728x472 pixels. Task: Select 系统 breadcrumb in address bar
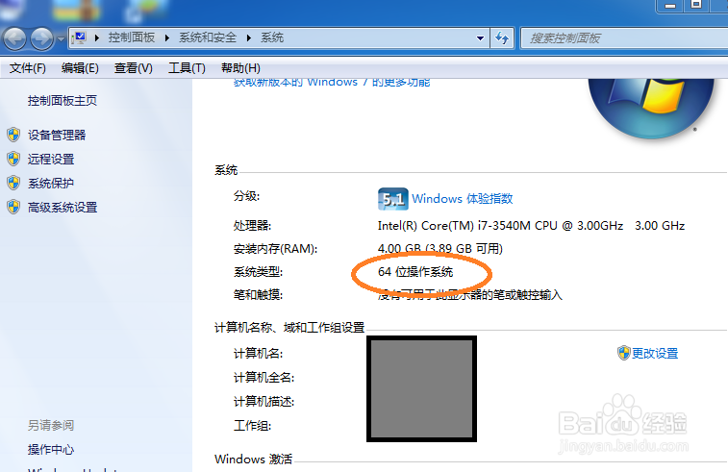point(272,37)
